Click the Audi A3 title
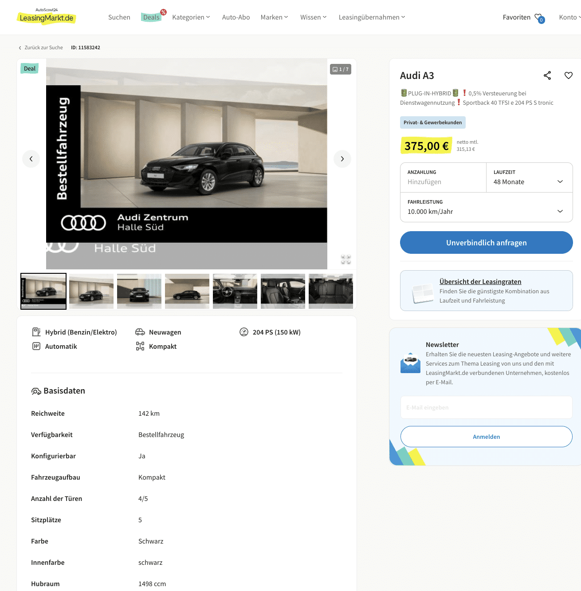The image size is (581, 591). pyautogui.click(x=417, y=75)
